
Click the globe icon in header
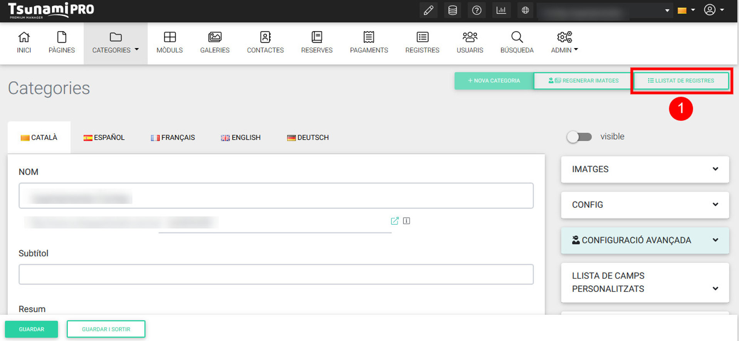click(x=525, y=10)
